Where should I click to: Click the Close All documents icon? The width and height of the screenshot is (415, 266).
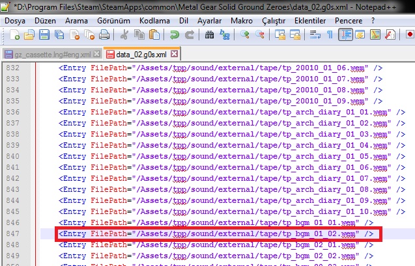(89, 34)
